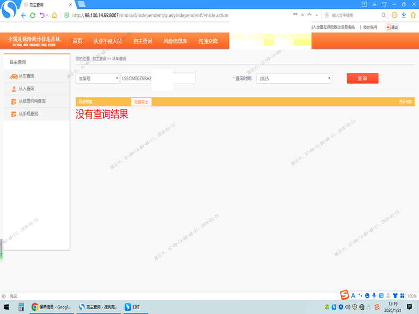Open the dropdown arrow beside the undo icon
419x314 pixels.
coord(47,15)
